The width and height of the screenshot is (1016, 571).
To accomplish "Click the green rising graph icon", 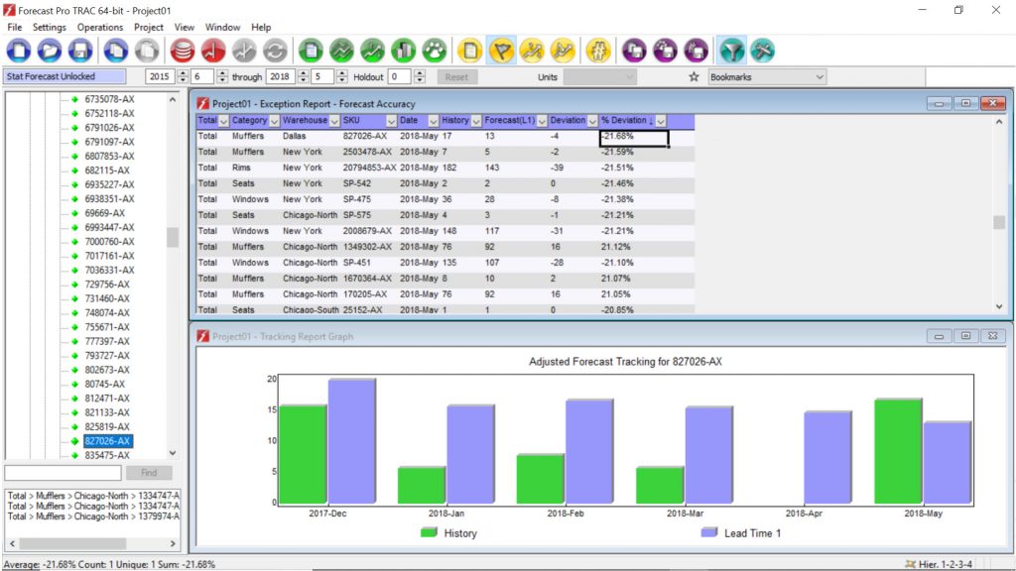I will point(373,51).
